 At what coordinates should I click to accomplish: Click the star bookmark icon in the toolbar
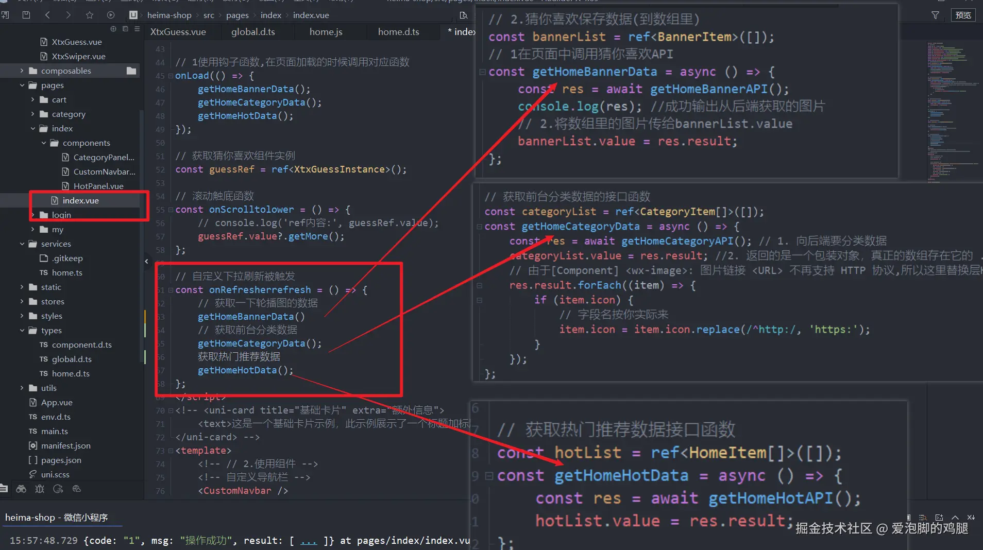(90, 15)
